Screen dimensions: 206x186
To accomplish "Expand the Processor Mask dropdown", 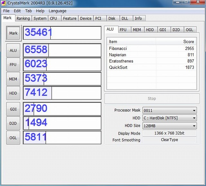I will coord(170,110).
